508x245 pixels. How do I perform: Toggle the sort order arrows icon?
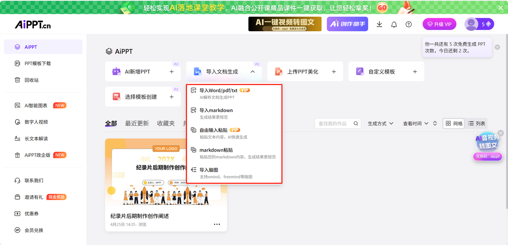435,123
